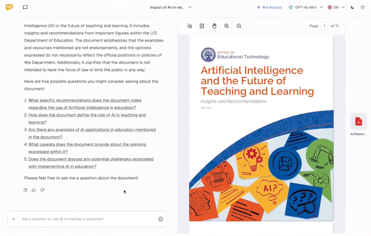This screenshot has height=236, width=371.
Task: Give the response a thumbs up
Action: tap(34, 190)
